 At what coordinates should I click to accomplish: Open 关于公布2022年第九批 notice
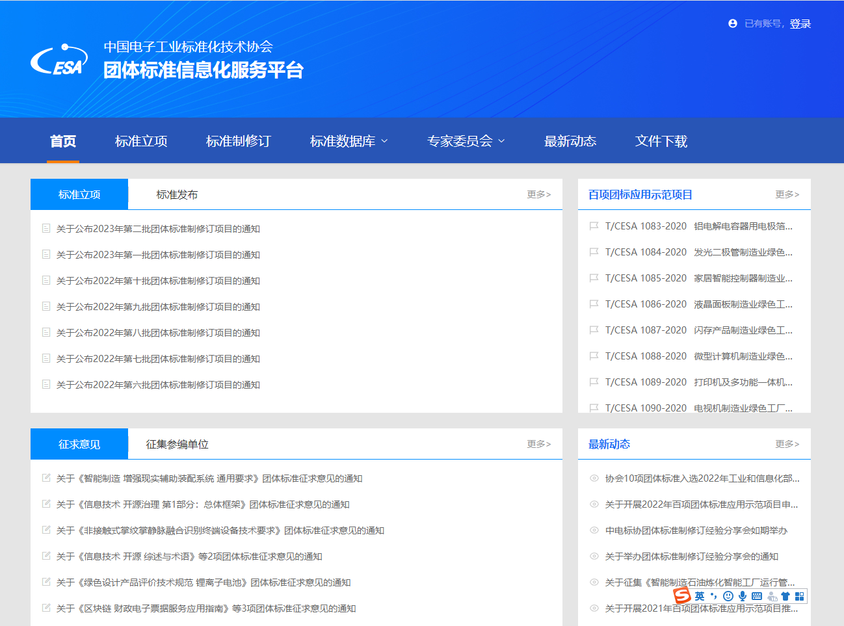158,307
